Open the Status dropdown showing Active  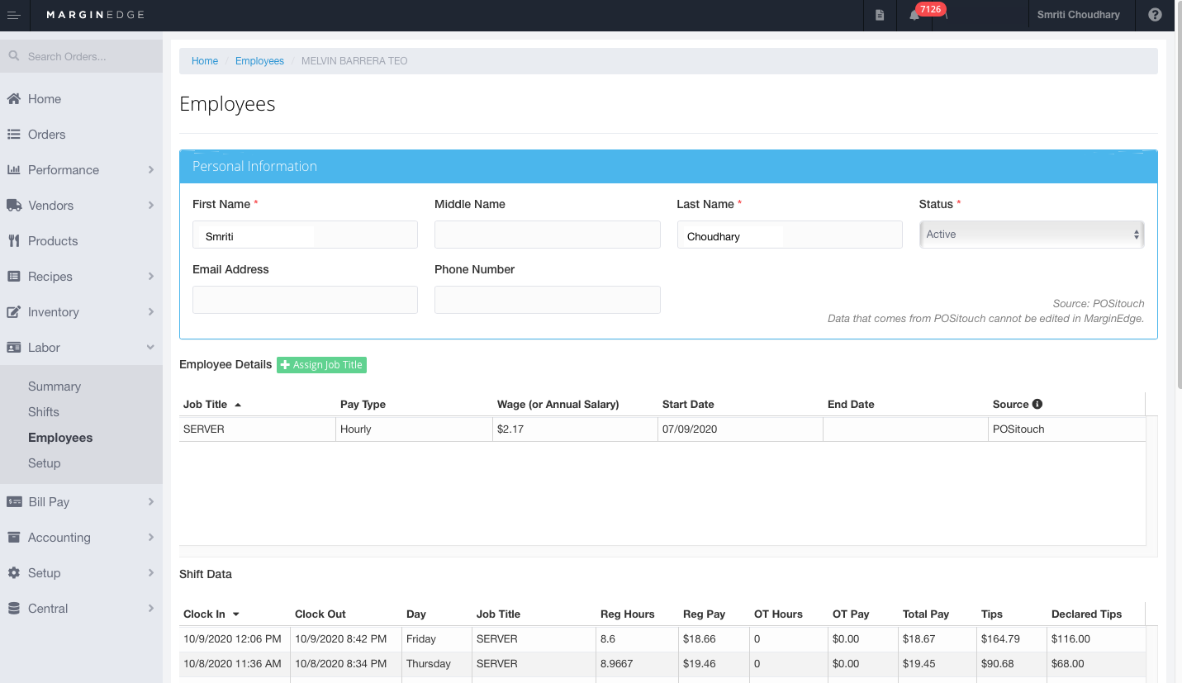[1032, 235]
